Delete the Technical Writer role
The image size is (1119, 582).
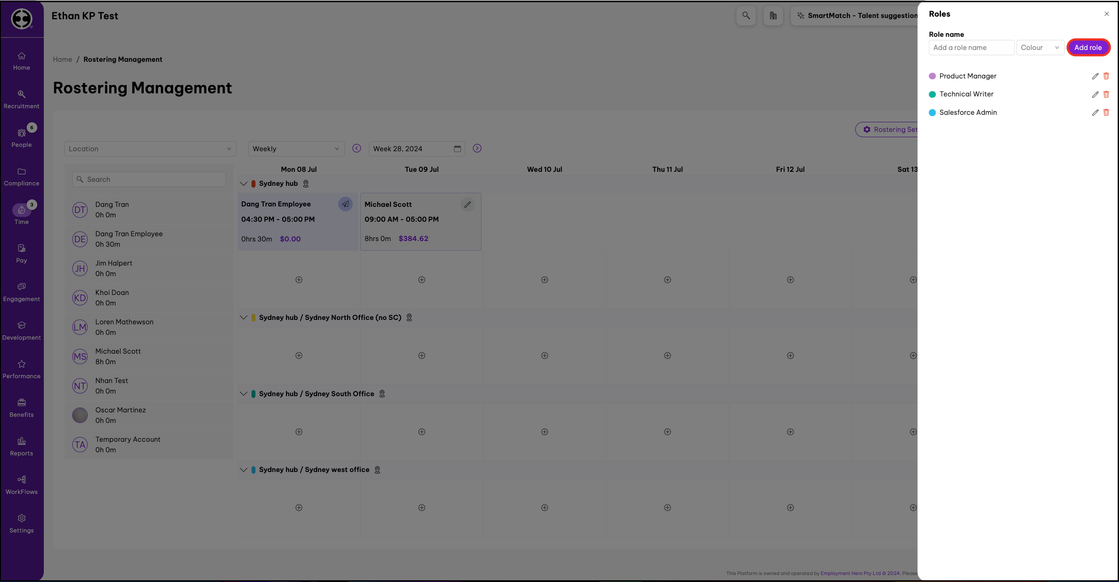[x=1106, y=94]
